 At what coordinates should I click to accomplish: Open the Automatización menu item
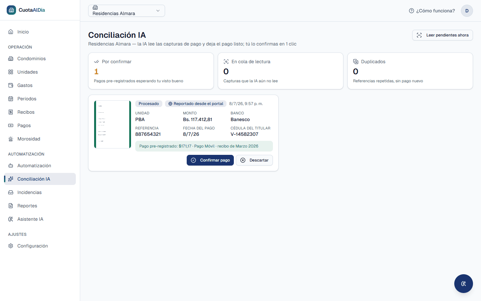pyautogui.click(x=40, y=166)
